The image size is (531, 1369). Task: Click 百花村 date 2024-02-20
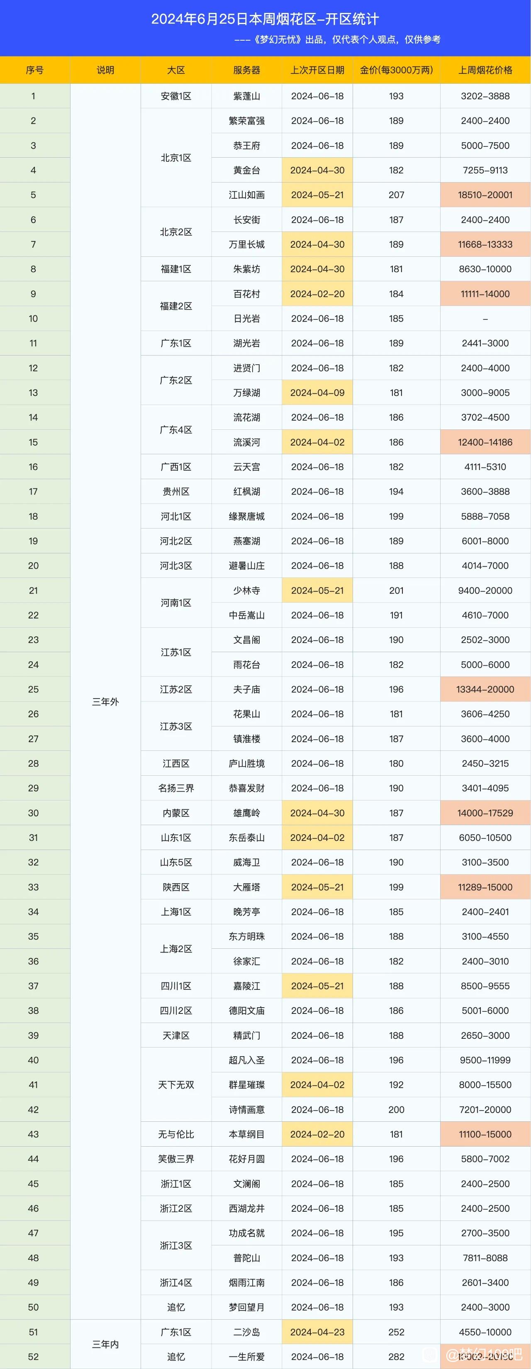pos(317,294)
